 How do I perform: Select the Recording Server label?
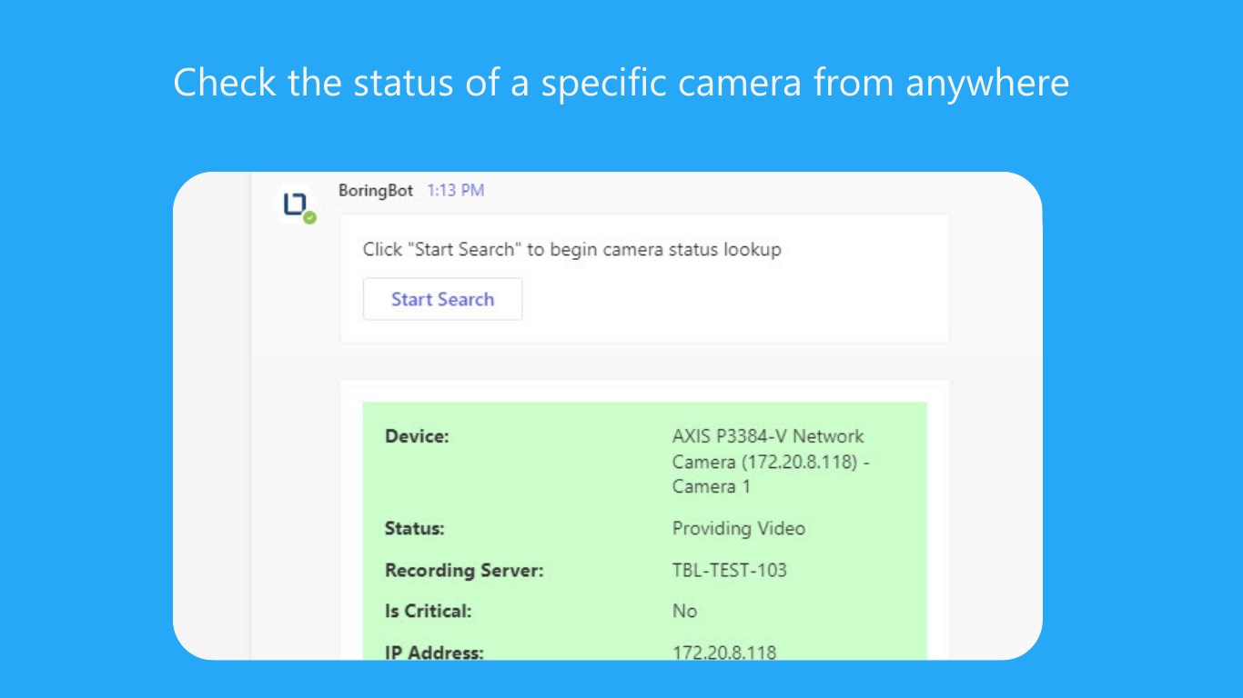pos(463,571)
